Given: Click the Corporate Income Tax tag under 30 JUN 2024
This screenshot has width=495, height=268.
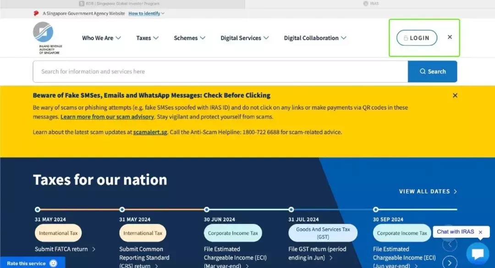Looking at the screenshot, I should pos(233,233).
